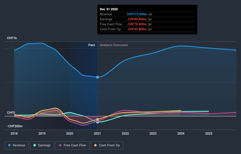
Task: Click the Dec 31 2020 tooltip date
Action: [109, 9]
